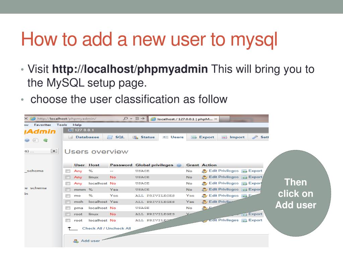Switch to the Status tab
The height and width of the screenshot is (257, 343).
click(x=144, y=137)
